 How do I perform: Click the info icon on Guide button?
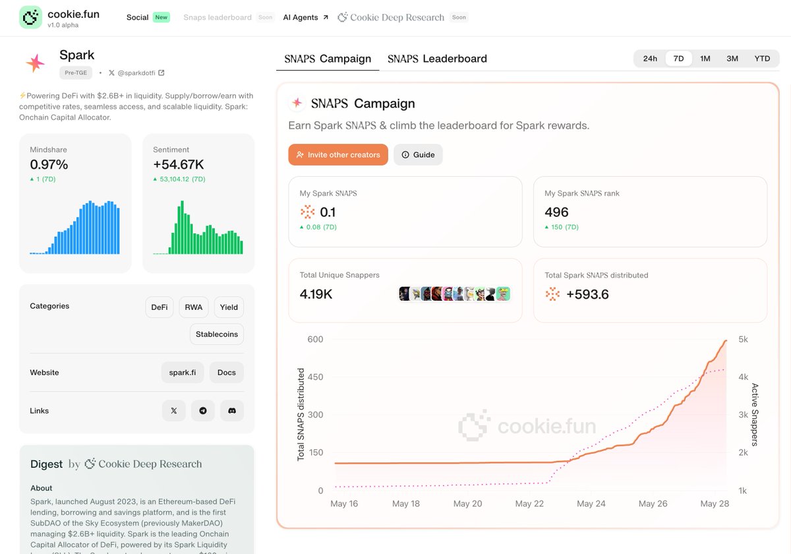click(x=405, y=155)
